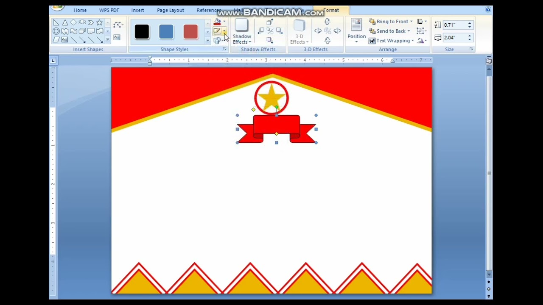
Task: Click Send to Back button
Action: click(389, 31)
